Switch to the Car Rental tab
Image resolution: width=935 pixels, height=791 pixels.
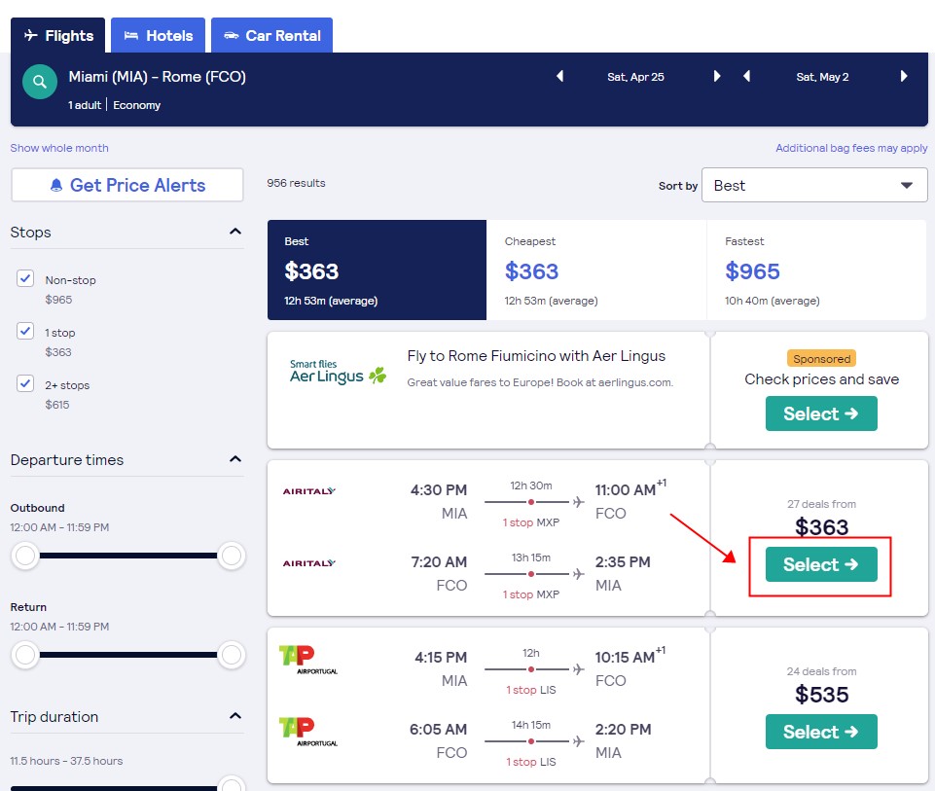[271, 36]
